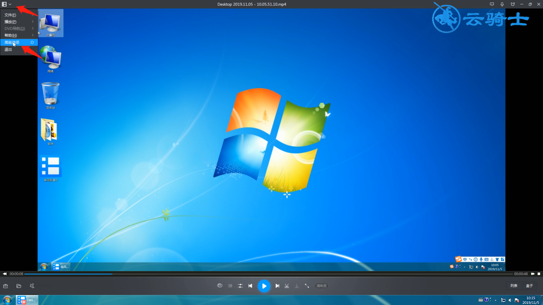Open the 盒子 box panel
This screenshot has width=543, height=305.
click(529, 286)
